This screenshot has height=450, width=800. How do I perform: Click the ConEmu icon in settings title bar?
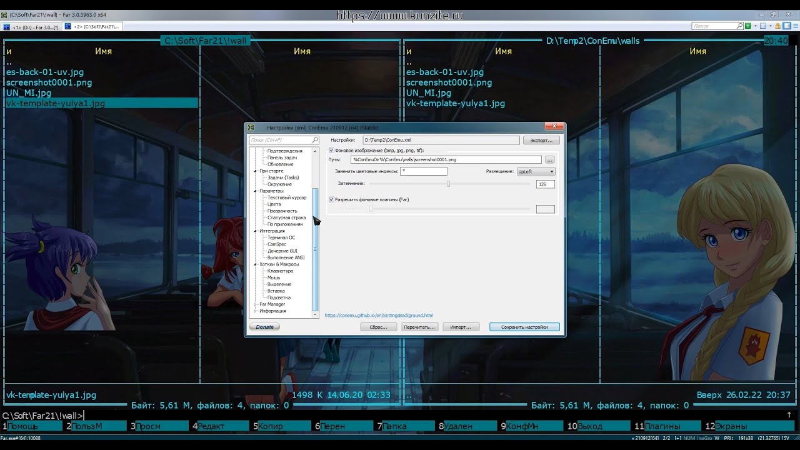point(251,127)
